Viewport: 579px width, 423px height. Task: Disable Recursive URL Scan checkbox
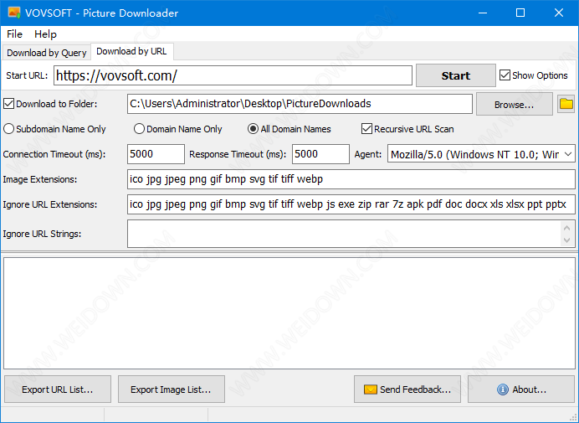[x=366, y=129]
